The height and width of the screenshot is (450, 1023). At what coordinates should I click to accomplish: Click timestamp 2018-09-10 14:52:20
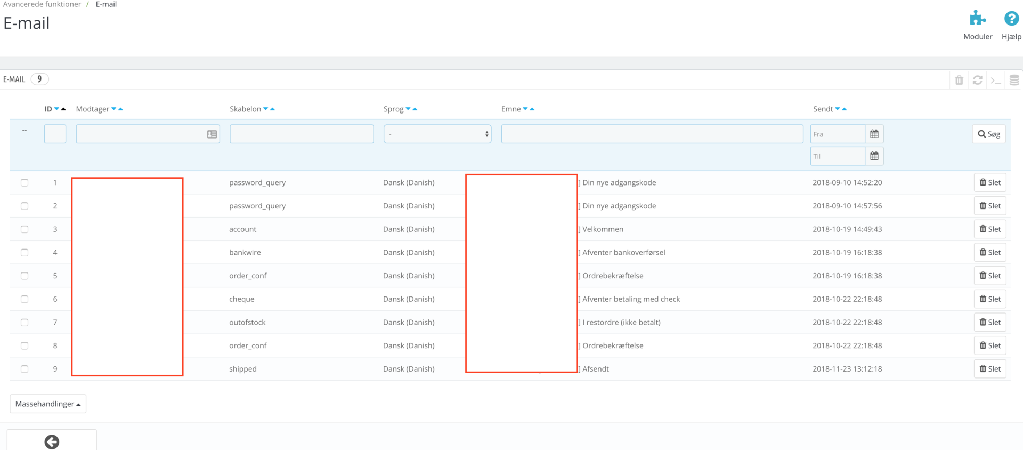tap(847, 182)
